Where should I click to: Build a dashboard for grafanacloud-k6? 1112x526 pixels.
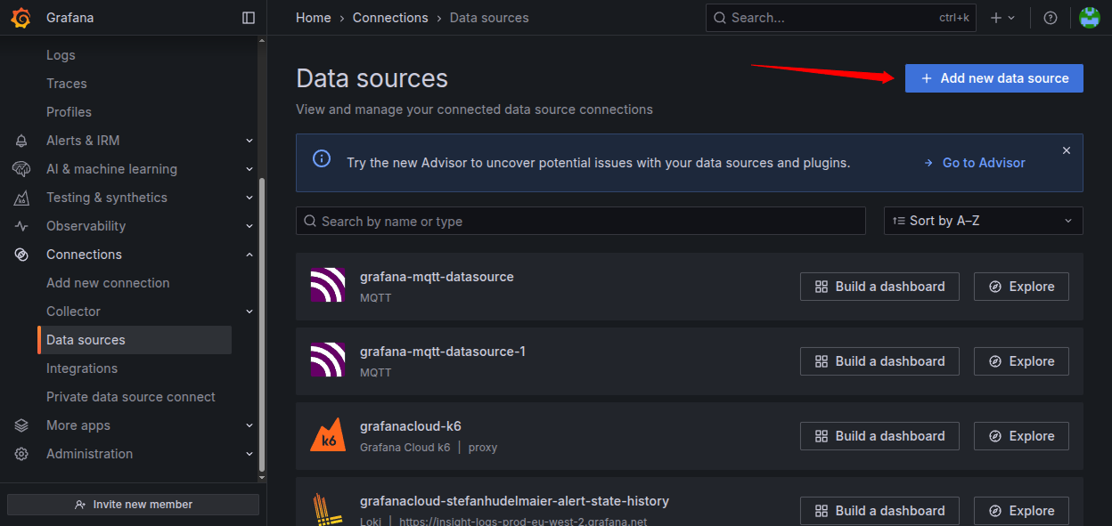click(879, 436)
